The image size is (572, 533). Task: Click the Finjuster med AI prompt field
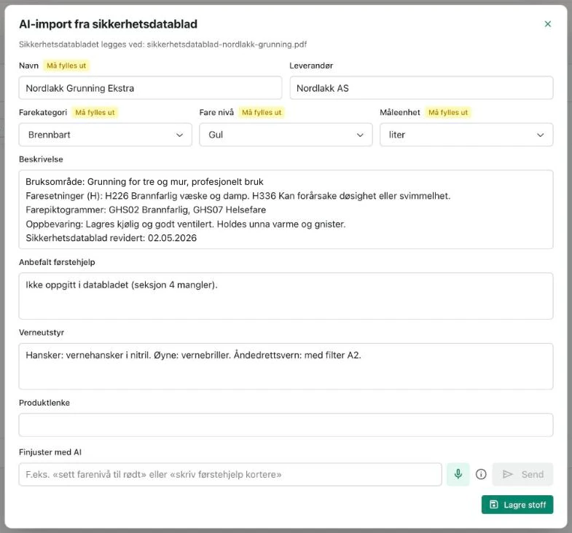point(230,474)
